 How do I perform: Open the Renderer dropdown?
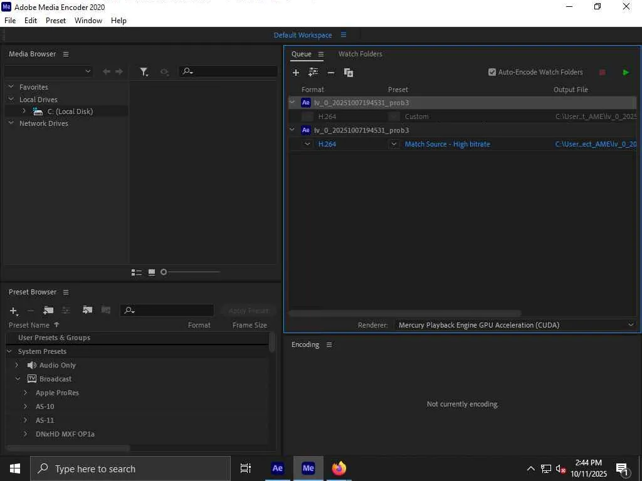(x=515, y=325)
